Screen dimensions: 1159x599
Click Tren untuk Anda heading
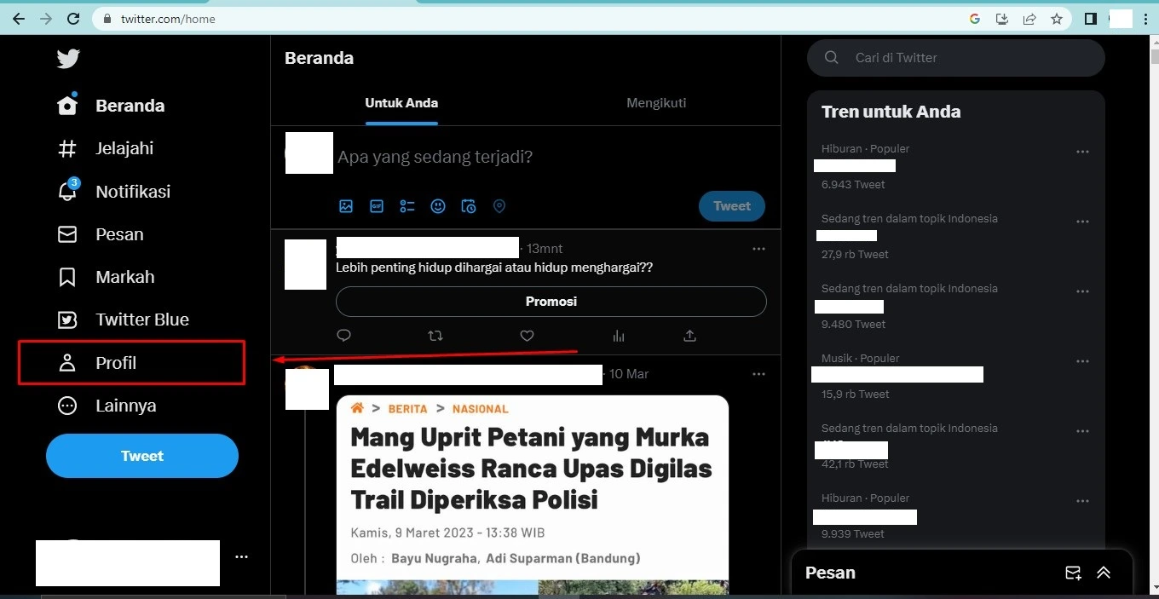coord(891,112)
